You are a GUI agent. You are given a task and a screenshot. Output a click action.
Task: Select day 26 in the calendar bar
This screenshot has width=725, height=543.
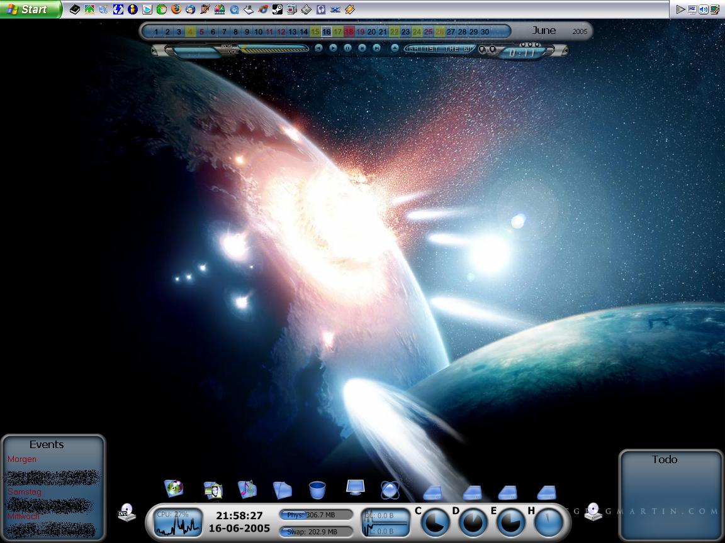click(x=440, y=32)
